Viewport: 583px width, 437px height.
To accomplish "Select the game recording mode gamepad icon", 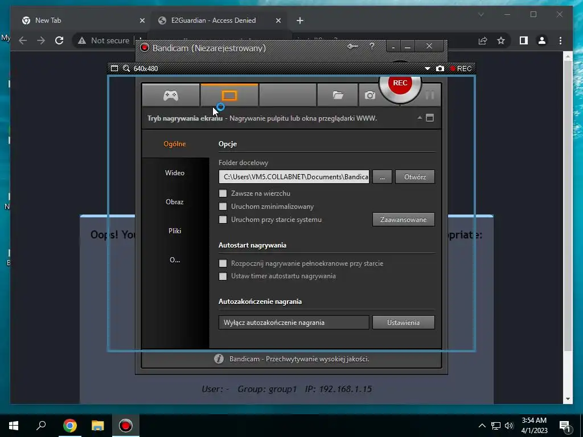I will pyautogui.click(x=171, y=96).
